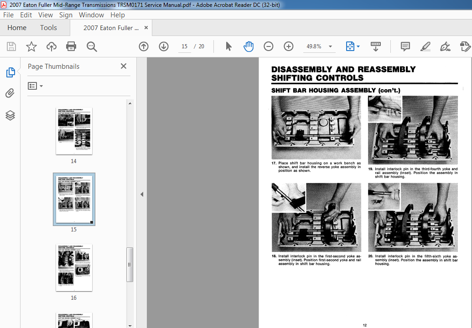Open fit page options arrow

coord(358,46)
